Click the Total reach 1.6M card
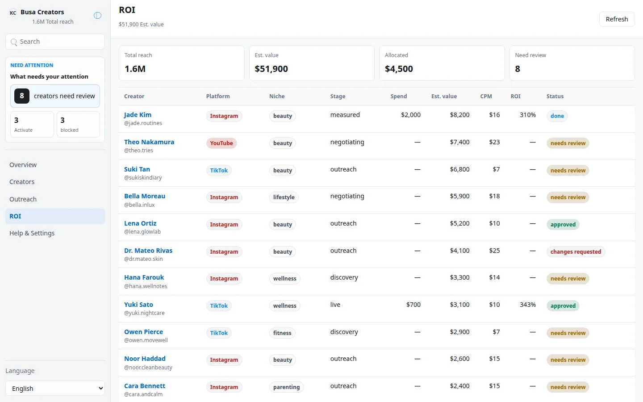 [181, 63]
